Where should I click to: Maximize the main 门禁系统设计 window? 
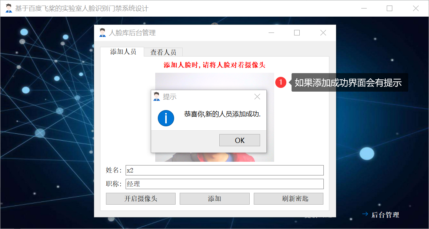pyautogui.click(x=389, y=8)
